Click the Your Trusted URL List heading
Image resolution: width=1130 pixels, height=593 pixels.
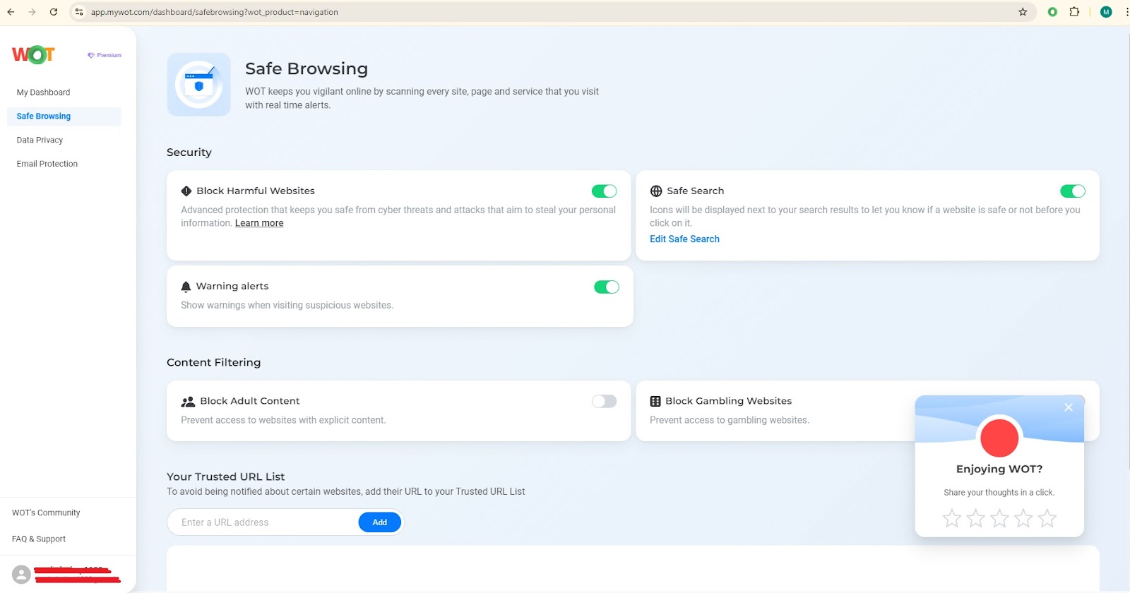[x=225, y=477]
